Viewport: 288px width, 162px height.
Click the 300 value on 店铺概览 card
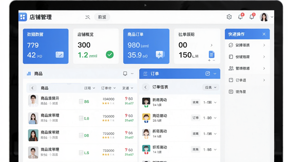[x=84, y=45]
